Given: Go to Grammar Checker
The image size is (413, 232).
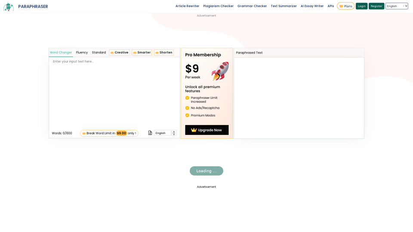Looking at the screenshot, I should pos(252,6).
